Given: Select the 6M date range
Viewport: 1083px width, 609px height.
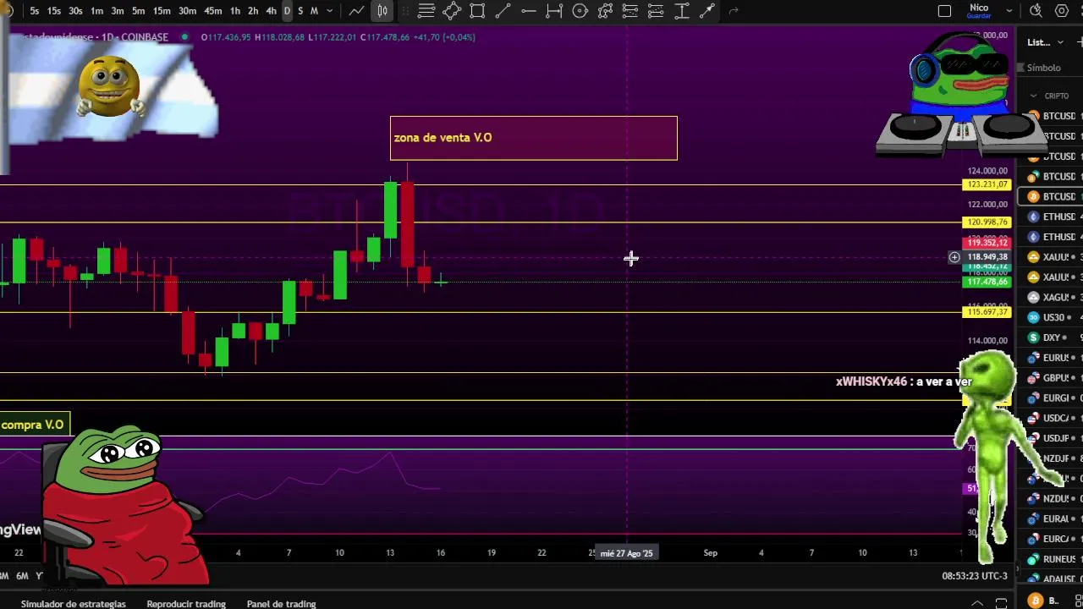Looking at the screenshot, I should [22, 576].
